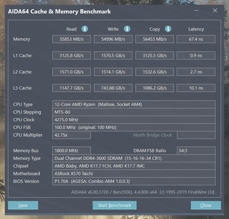Click the North Bridge Clock label
The image size is (229, 219).
(x=152, y=135)
